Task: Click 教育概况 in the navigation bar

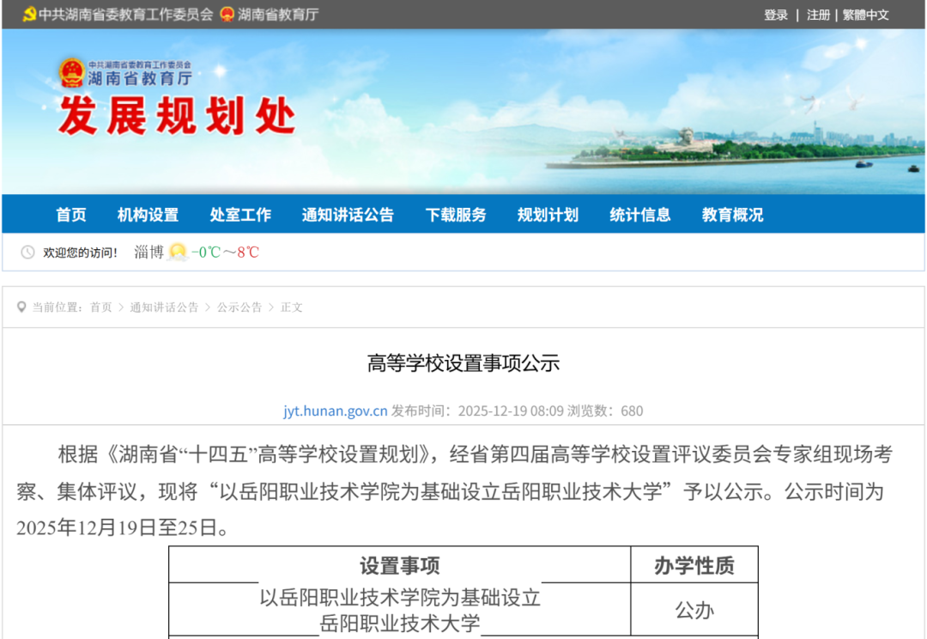Action: tap(732, 215)
